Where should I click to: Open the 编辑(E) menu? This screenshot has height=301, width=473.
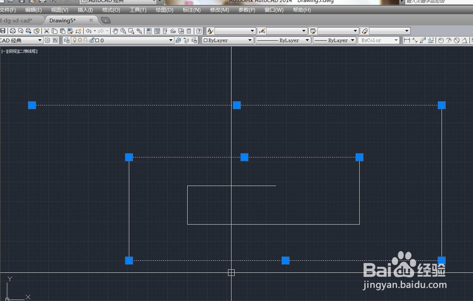click(x=33, y=10)
